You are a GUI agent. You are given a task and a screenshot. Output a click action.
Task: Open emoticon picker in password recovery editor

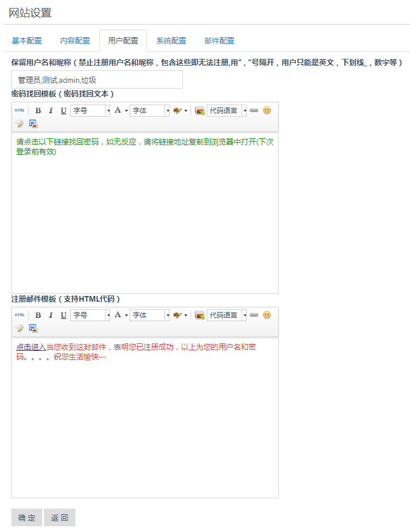[x=267, y=110]
